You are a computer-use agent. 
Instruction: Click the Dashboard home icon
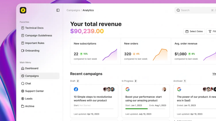pyautogui.click(x=23, y=68)
